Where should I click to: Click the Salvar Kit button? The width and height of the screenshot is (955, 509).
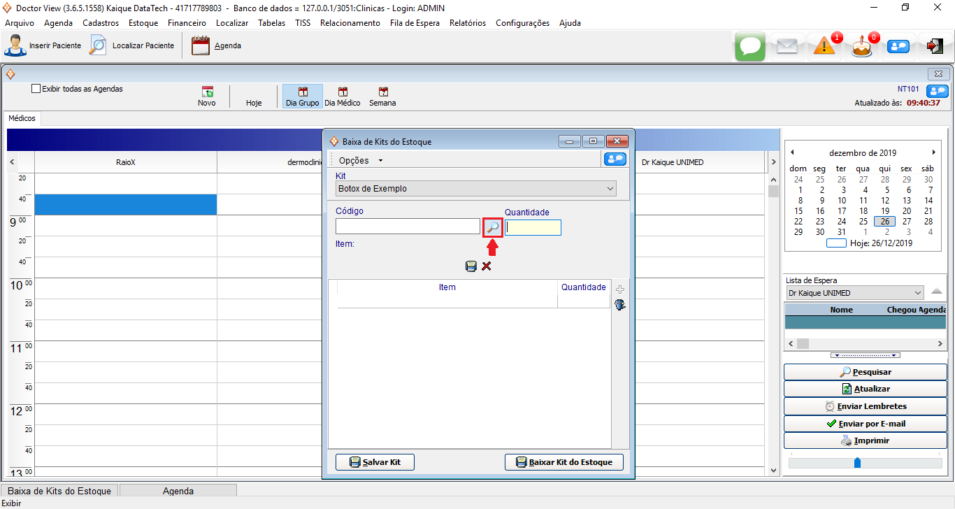click(375, 462)
